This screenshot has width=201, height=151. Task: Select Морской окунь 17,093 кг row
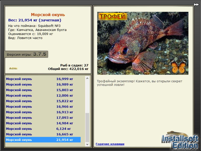[x=43, y=118]
